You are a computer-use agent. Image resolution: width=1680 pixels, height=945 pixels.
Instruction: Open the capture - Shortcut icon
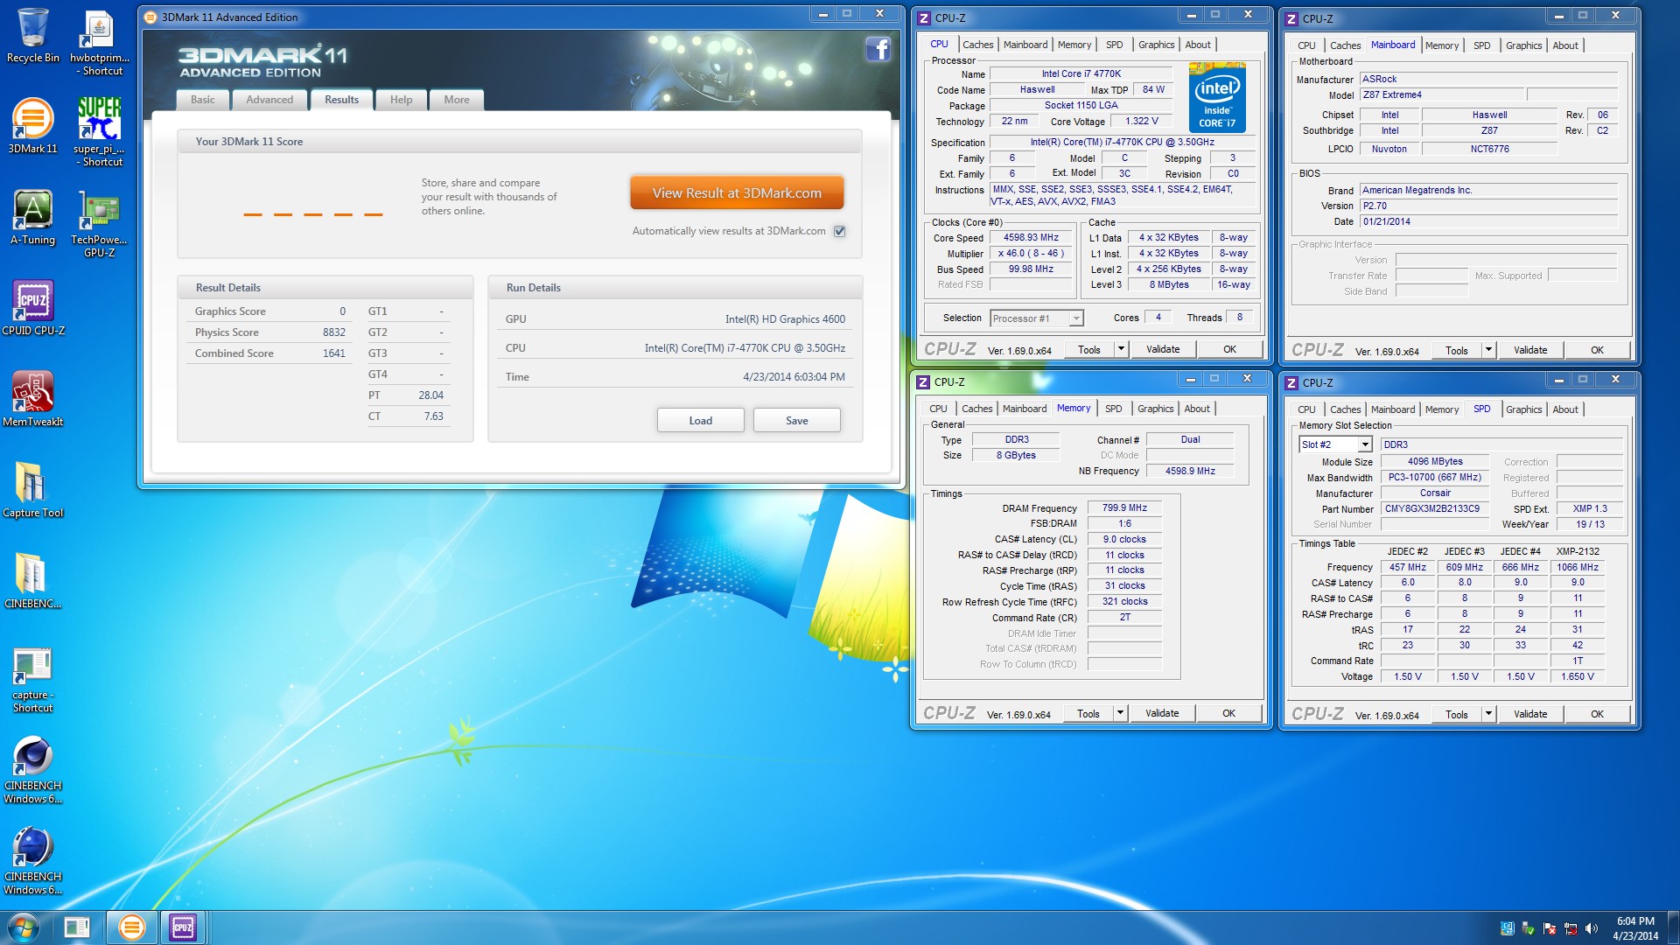pyautogui.click(x=33, y=679)
